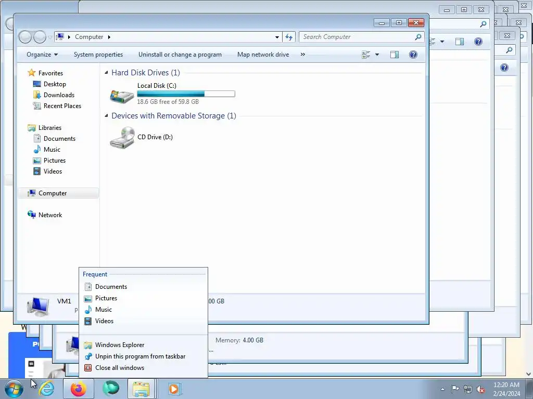Select the Music library icon in sidebar

click(37, 149)
